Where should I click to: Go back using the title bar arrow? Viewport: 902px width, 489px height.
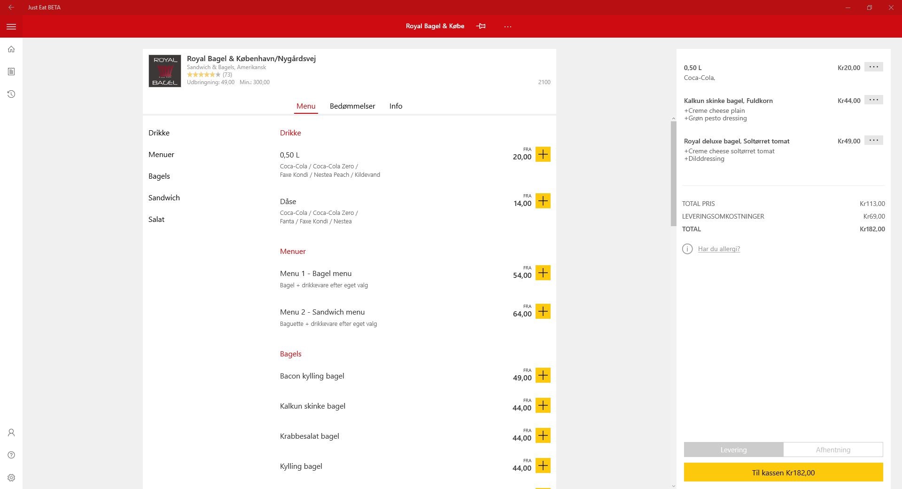click(x=11, y=8)
